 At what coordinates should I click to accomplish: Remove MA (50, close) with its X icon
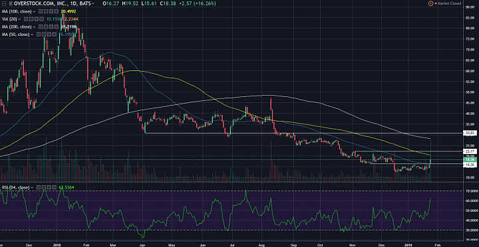pyautogui.click(x=54, y=35)
